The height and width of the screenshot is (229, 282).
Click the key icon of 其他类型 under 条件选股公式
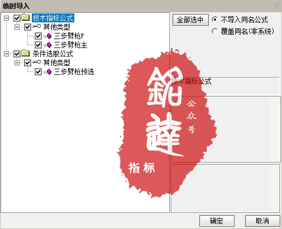pos(36,62)
